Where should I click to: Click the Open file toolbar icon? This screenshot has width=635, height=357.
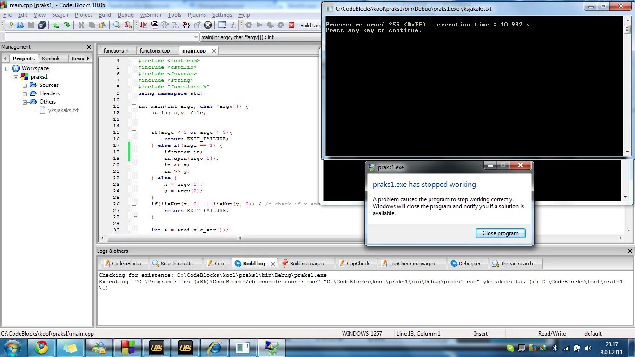(20, 25)
